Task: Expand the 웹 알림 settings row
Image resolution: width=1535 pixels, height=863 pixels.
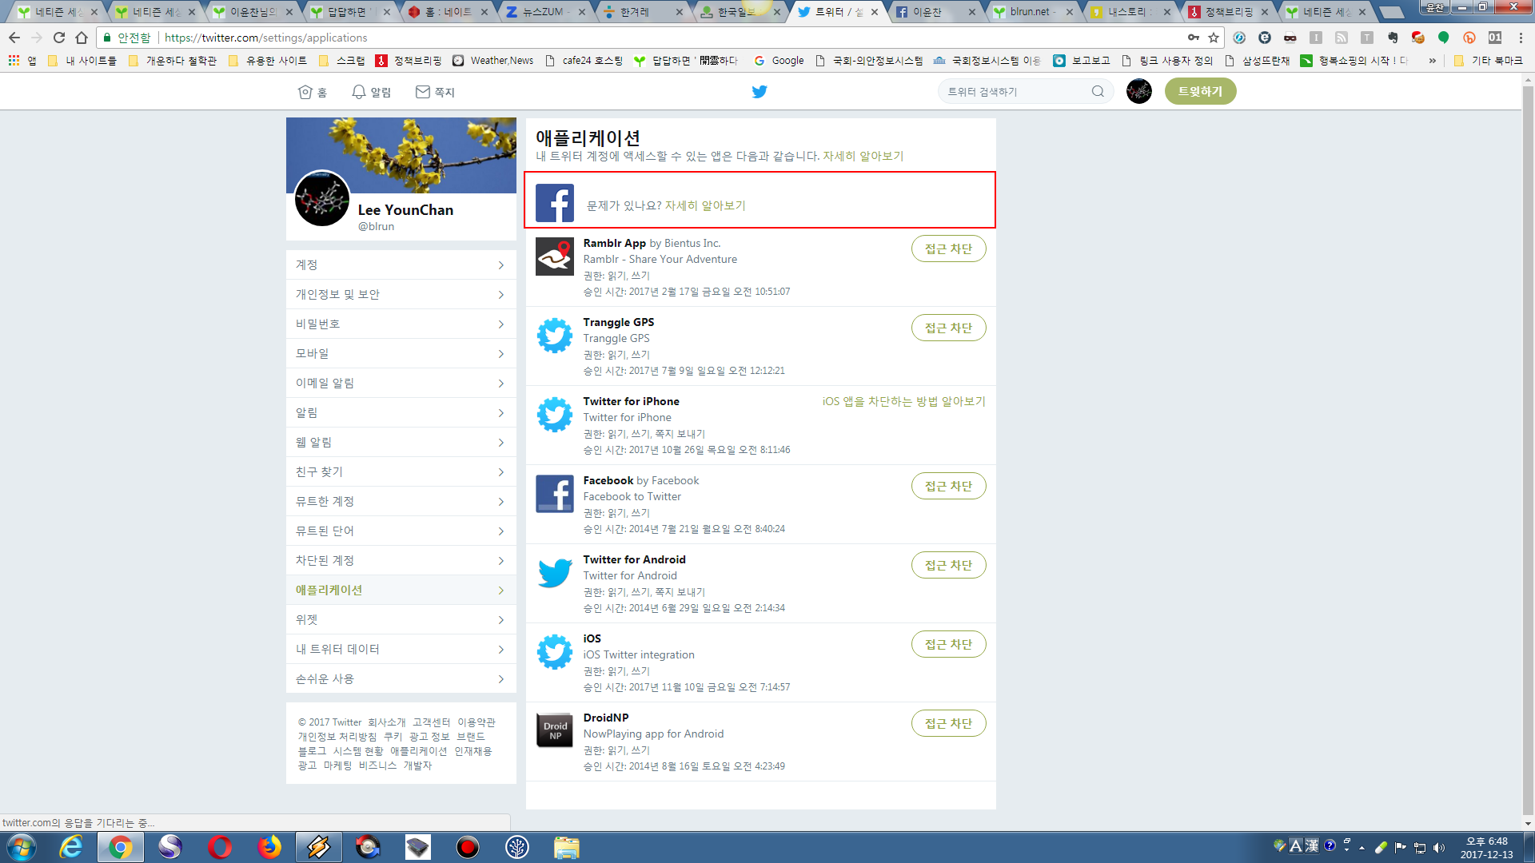Action: [x=401, y=442]
